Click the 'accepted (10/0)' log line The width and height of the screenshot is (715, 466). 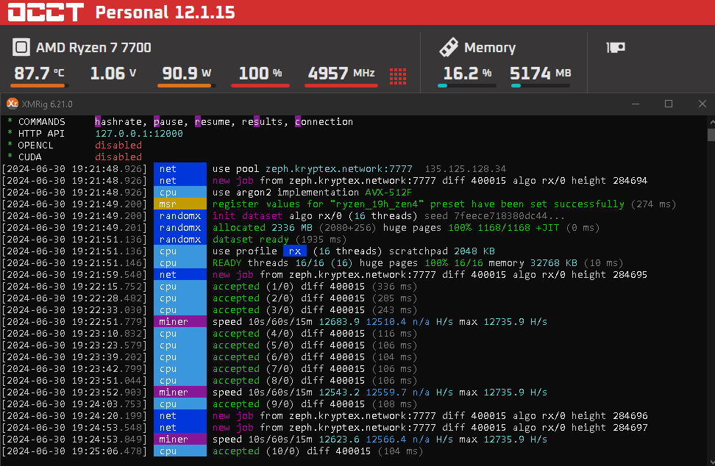click(x=317, y=451)
